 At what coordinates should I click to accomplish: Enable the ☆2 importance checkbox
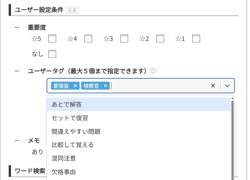point(160,39)
